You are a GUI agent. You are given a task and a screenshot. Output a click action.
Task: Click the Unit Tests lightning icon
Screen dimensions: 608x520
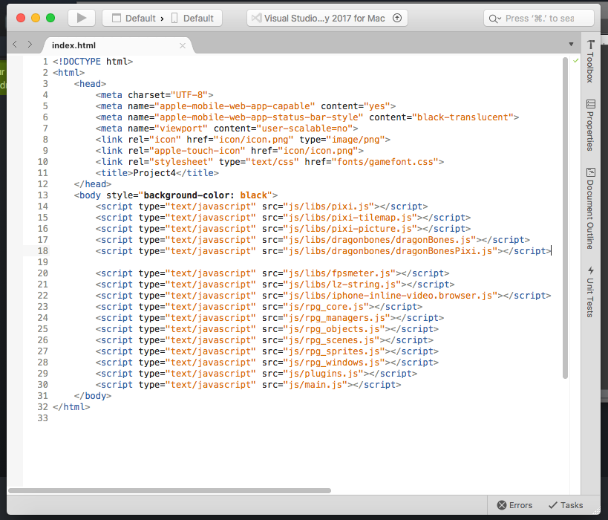click(x=590, y=270)
